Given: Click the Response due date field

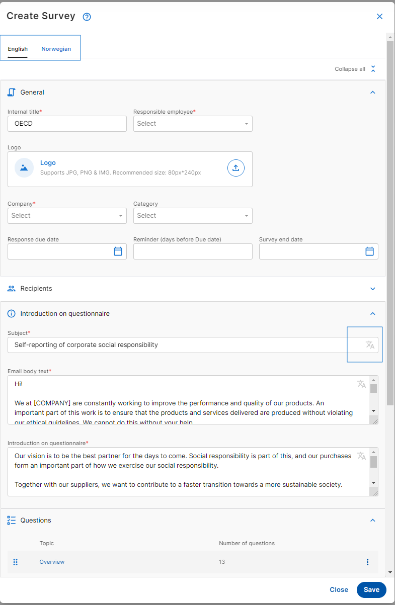Looking at the screenshot, I should pos(67,251).
